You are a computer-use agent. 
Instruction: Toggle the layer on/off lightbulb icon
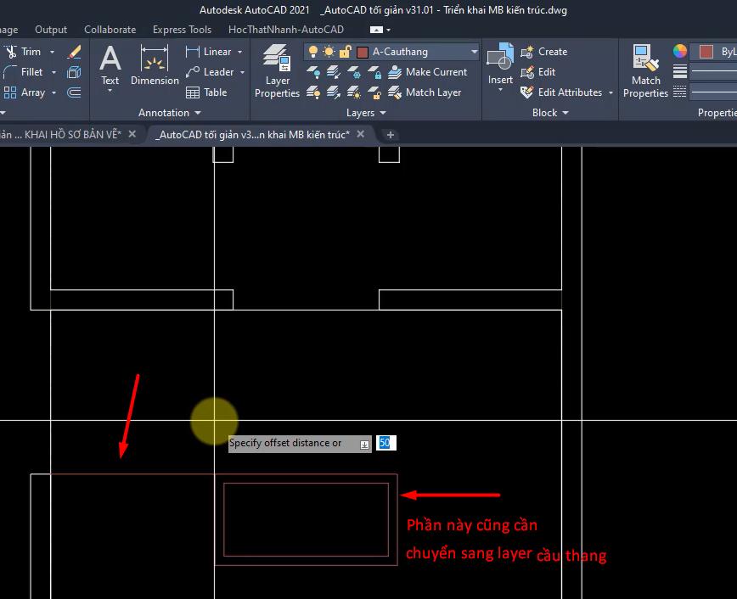point(313,52)
